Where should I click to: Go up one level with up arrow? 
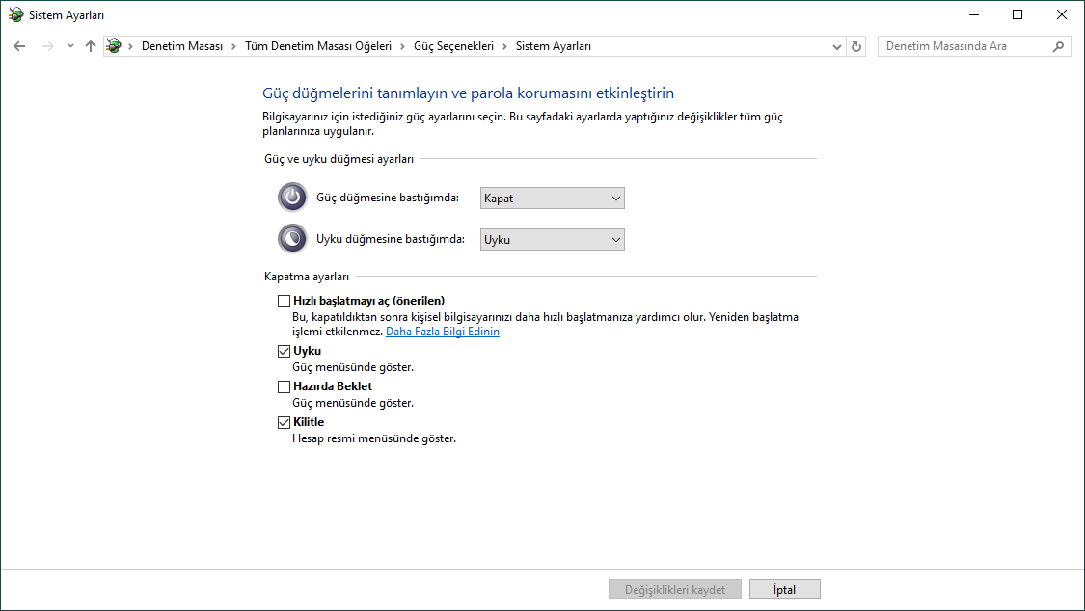tap(91, 46)
